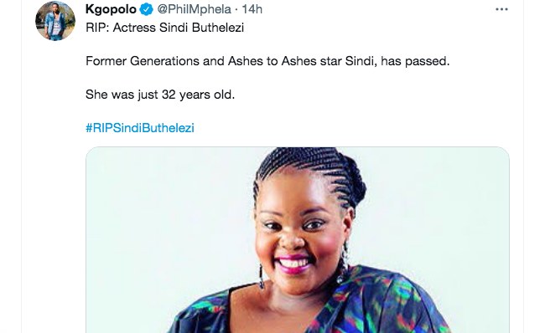This screenshot has width=545, height=333.
Task: Click the dangling earring in the photo
Action: point(261,277)
